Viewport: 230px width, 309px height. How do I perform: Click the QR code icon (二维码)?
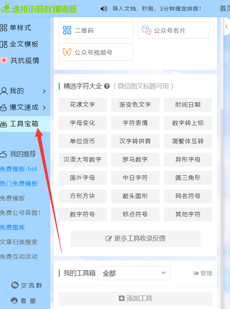click(x=67, y=30)
